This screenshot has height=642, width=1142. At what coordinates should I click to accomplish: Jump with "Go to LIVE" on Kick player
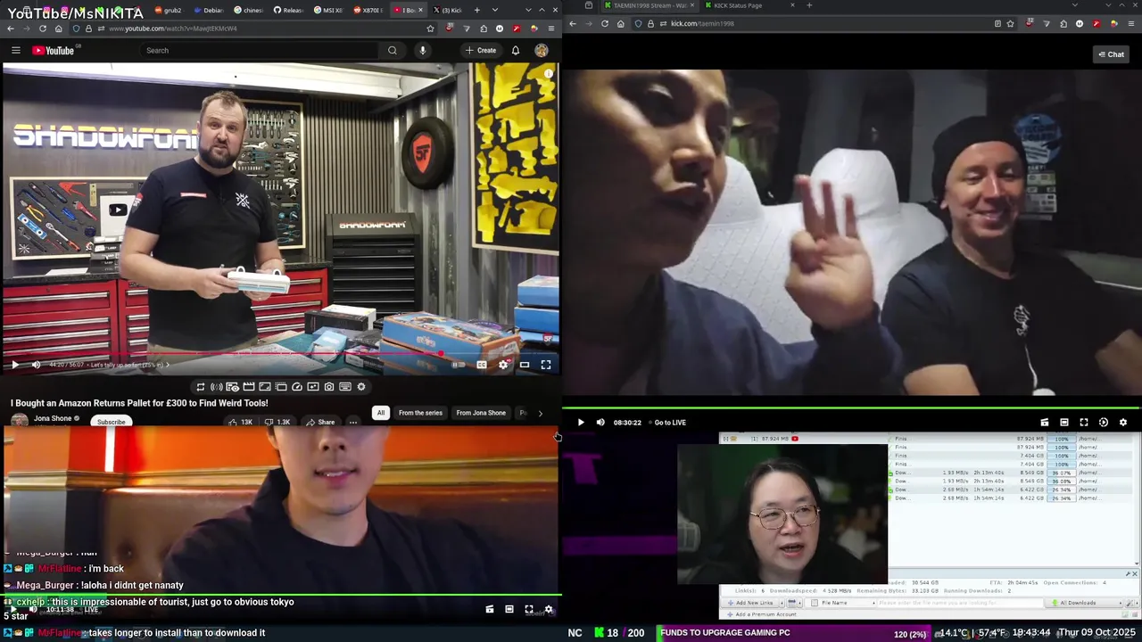click(x=670, y=423)
